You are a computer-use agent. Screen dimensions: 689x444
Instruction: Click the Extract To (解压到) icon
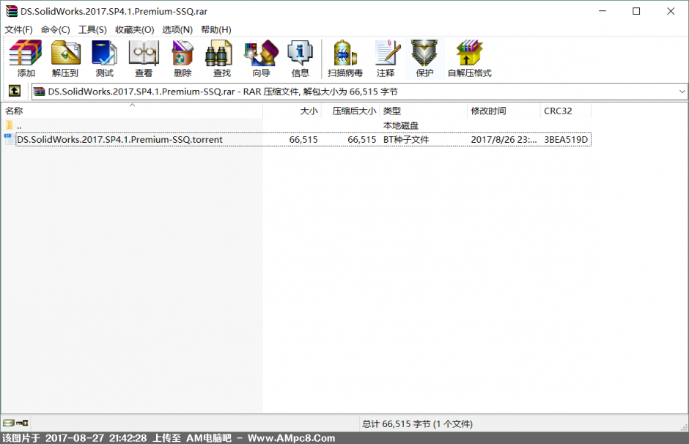65,59
